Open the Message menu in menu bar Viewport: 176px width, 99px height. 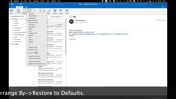36,1
